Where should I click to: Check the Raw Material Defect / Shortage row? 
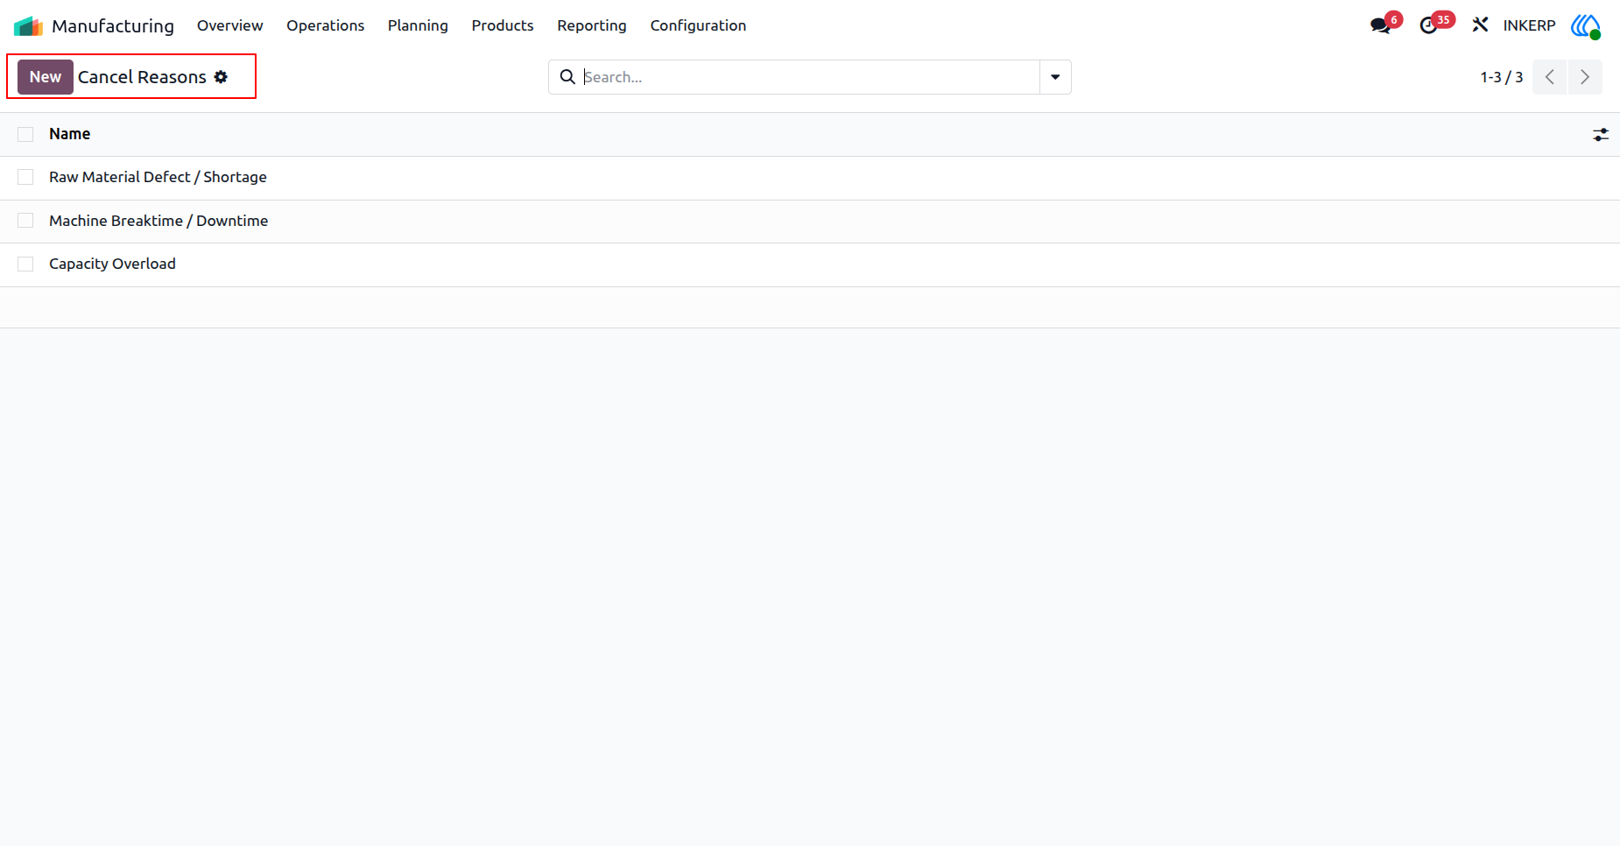point(25,177)
